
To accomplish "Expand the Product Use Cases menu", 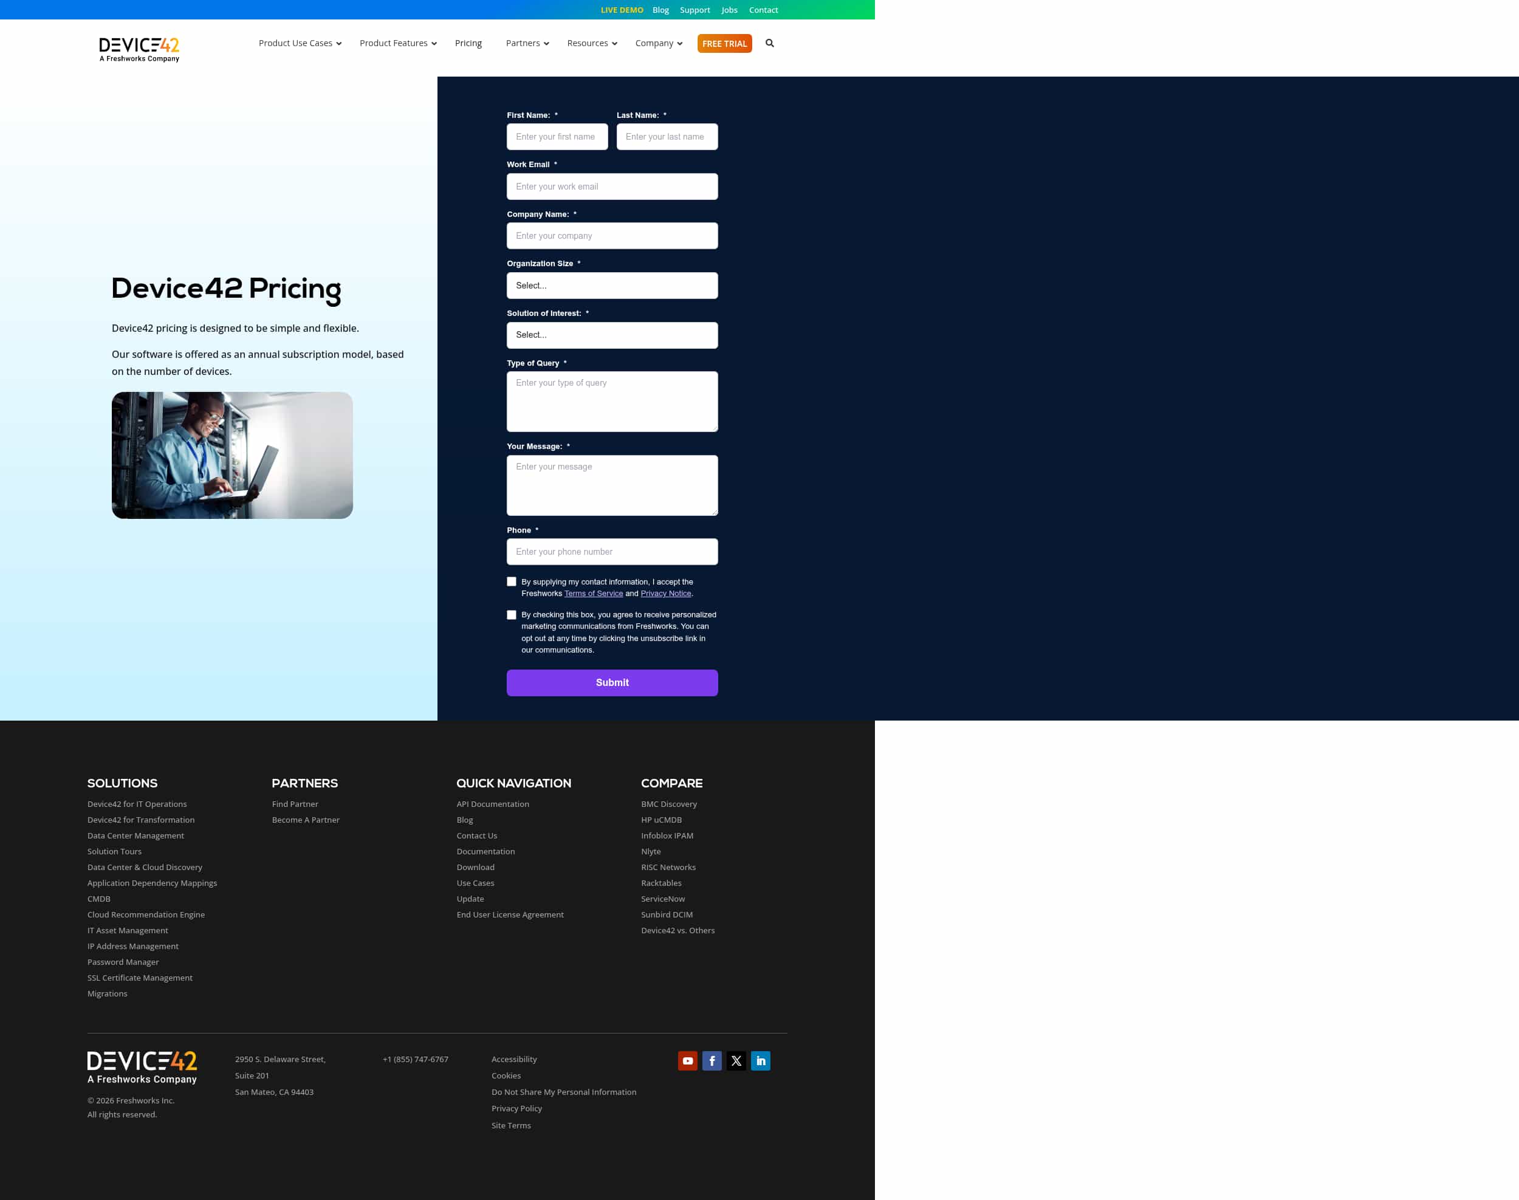I will pos(300,43).
